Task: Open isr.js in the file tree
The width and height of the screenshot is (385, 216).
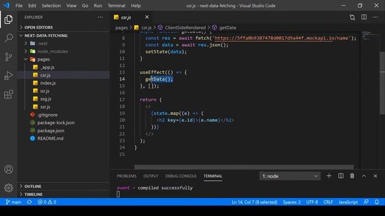Action: [x=64, y=91]
